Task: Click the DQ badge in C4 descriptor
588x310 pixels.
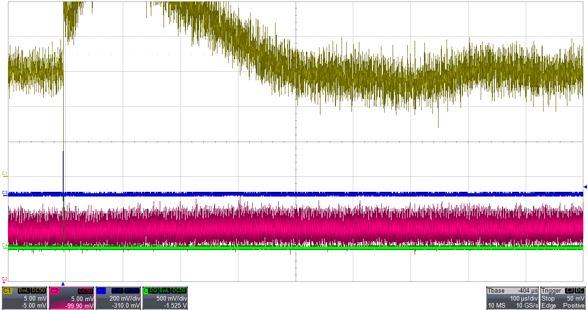Action: point(153,291)
